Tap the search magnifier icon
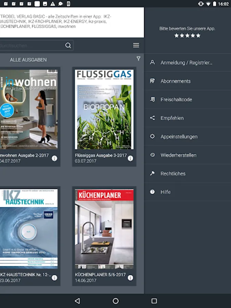231x308 pixels. coord(68,46)
